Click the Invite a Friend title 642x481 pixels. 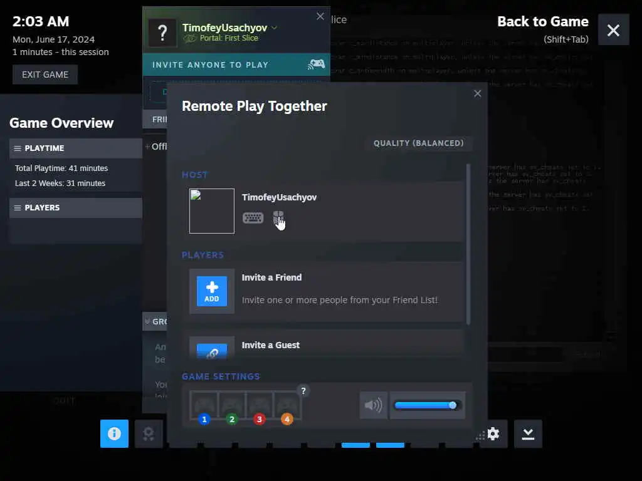[271, 277]
